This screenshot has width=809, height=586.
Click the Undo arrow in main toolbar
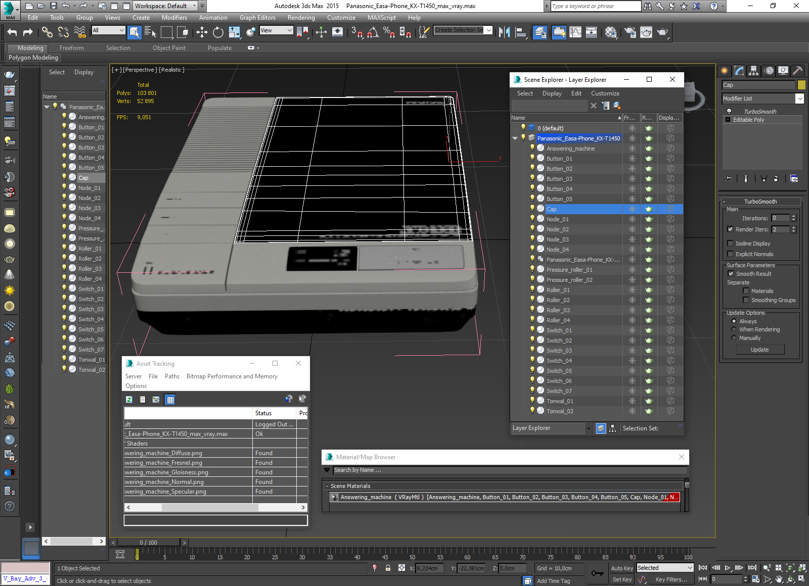tap(12, 32)
